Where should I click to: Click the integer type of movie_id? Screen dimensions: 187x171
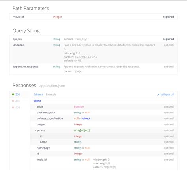[58, 17]
